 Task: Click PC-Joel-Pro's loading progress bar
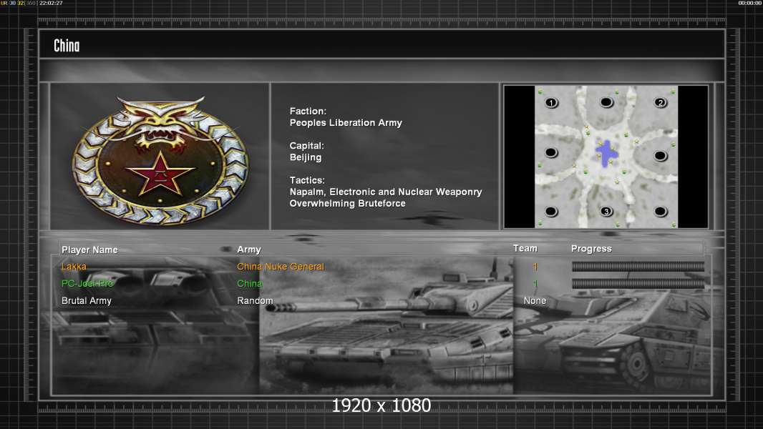click(x=638, y=283)
